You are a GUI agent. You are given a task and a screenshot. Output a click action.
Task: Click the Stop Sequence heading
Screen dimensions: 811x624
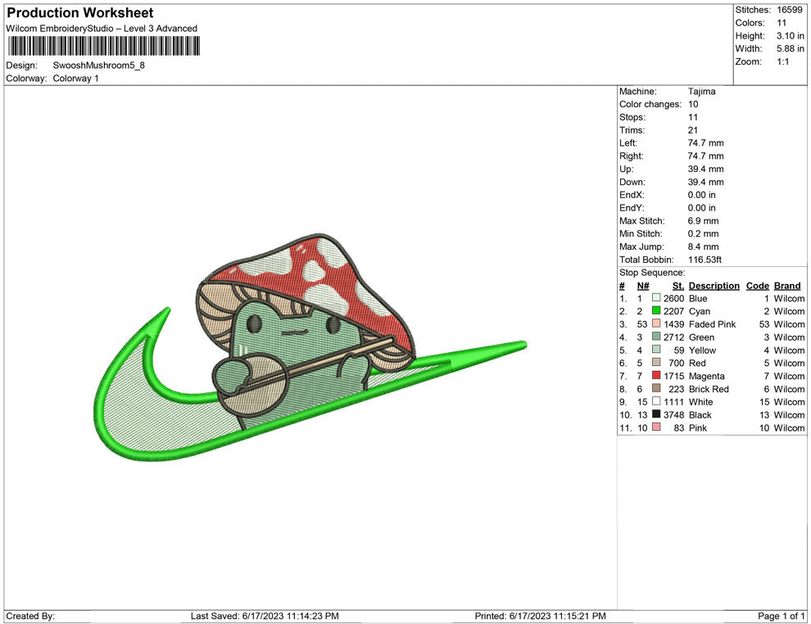click(652, 273)
